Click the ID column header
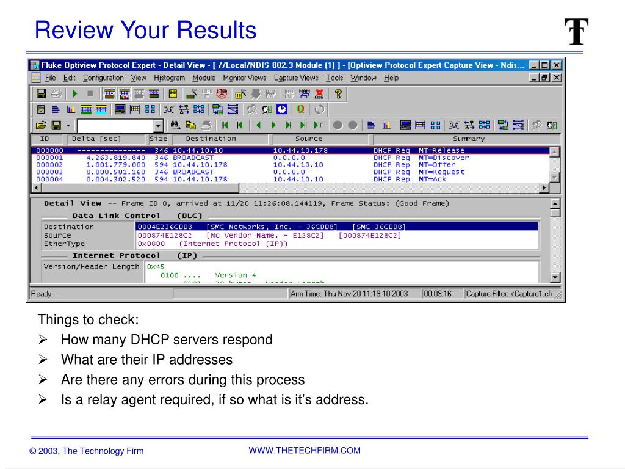The height and width of the screenshot is (469, 625). click(47, 139)
